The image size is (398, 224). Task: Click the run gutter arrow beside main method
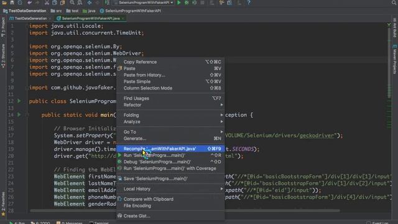coord(19,114)
